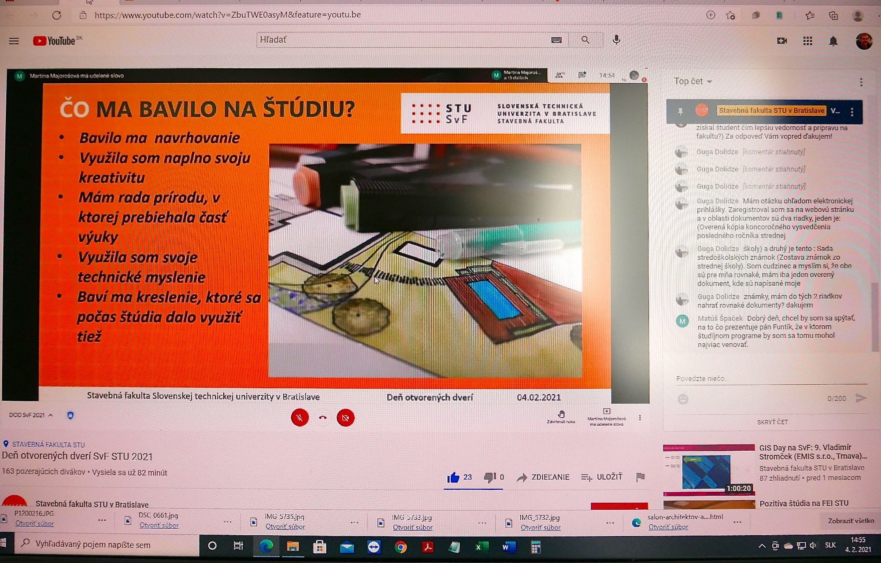Open IMG_5735.jpg via Otvoriť súbor

pyautogui.click(x=285, y=526)
